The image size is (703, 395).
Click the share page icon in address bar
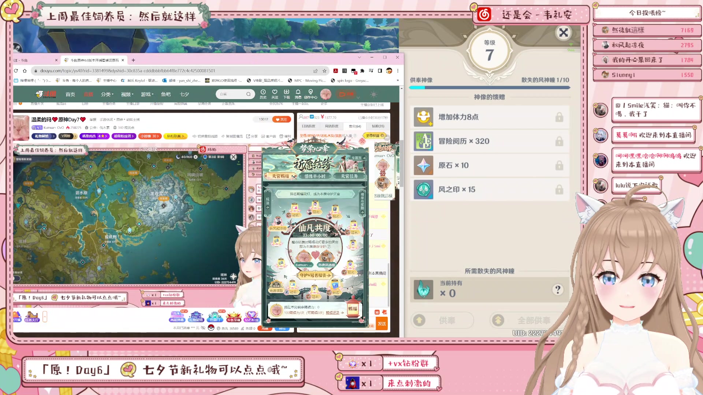(315, 71)
